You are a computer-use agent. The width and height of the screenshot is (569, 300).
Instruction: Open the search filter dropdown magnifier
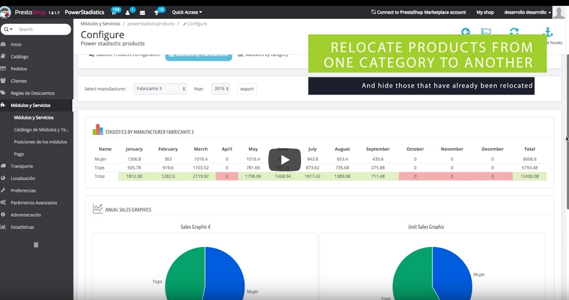click(8, 29)
